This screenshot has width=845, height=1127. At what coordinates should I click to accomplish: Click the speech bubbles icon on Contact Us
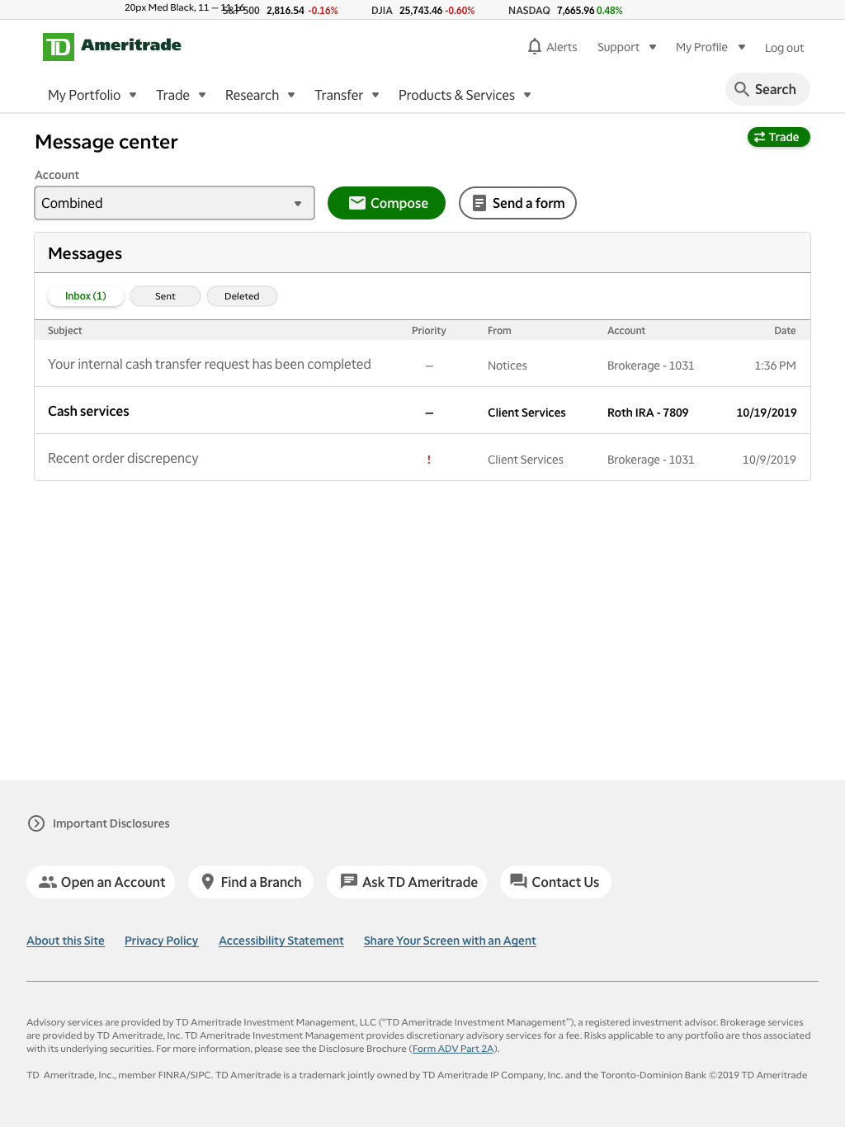518,882
